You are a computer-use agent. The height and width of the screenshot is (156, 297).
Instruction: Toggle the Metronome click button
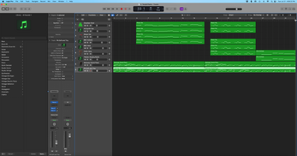coord(186,9)
